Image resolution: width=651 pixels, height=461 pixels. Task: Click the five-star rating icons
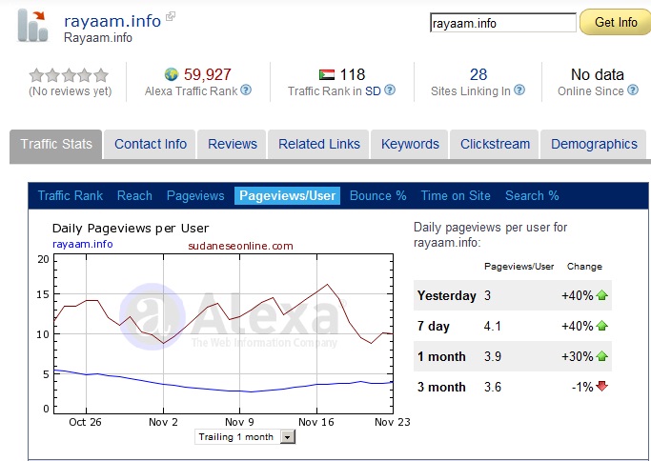click(x=69, y=75)
